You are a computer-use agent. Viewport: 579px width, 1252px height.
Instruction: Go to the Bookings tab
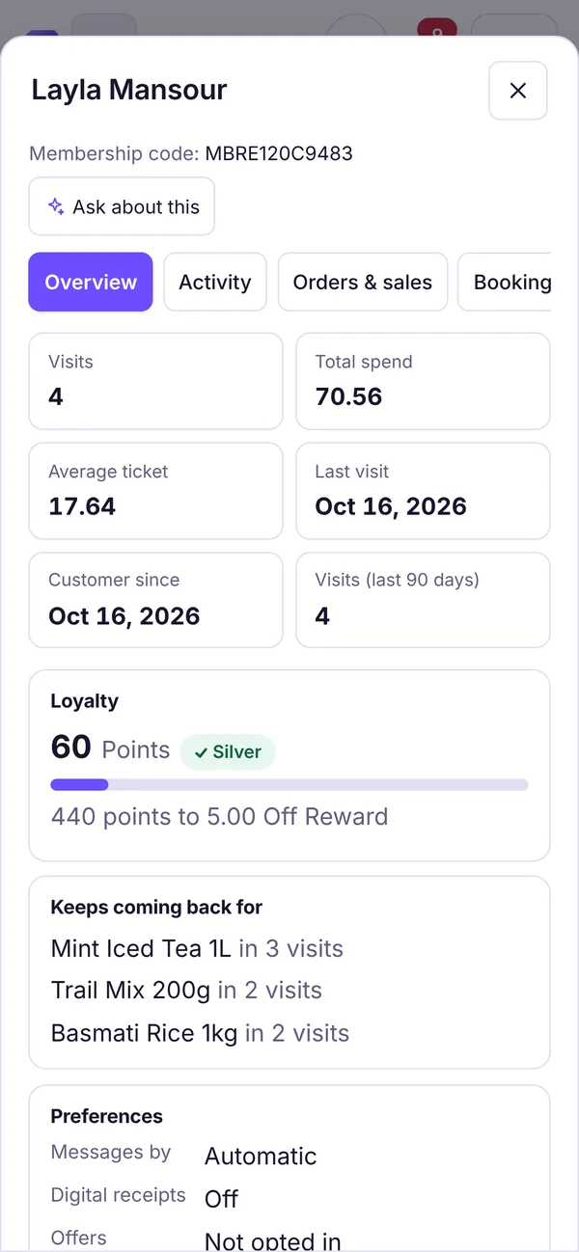505,282
